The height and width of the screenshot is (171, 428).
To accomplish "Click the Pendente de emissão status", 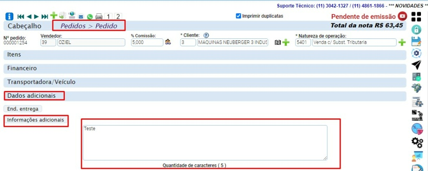I will click(x=363, y=16).
